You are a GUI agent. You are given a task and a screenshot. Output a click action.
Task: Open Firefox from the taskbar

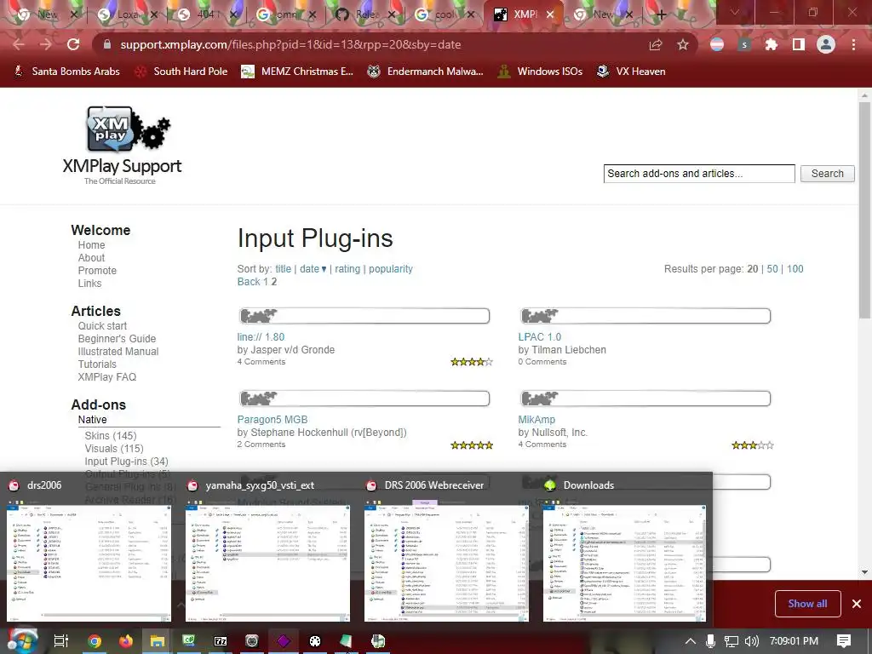coord(126,641)
